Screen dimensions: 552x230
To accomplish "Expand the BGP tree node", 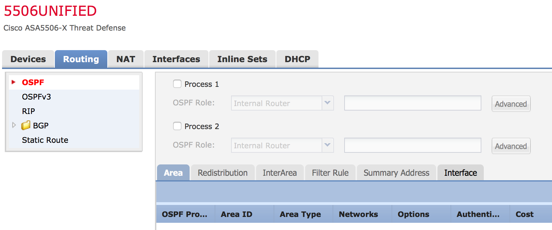I will 14,125.
